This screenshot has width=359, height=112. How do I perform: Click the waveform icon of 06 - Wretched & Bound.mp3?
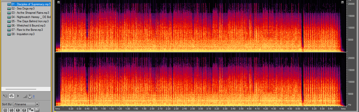[9, 25]
